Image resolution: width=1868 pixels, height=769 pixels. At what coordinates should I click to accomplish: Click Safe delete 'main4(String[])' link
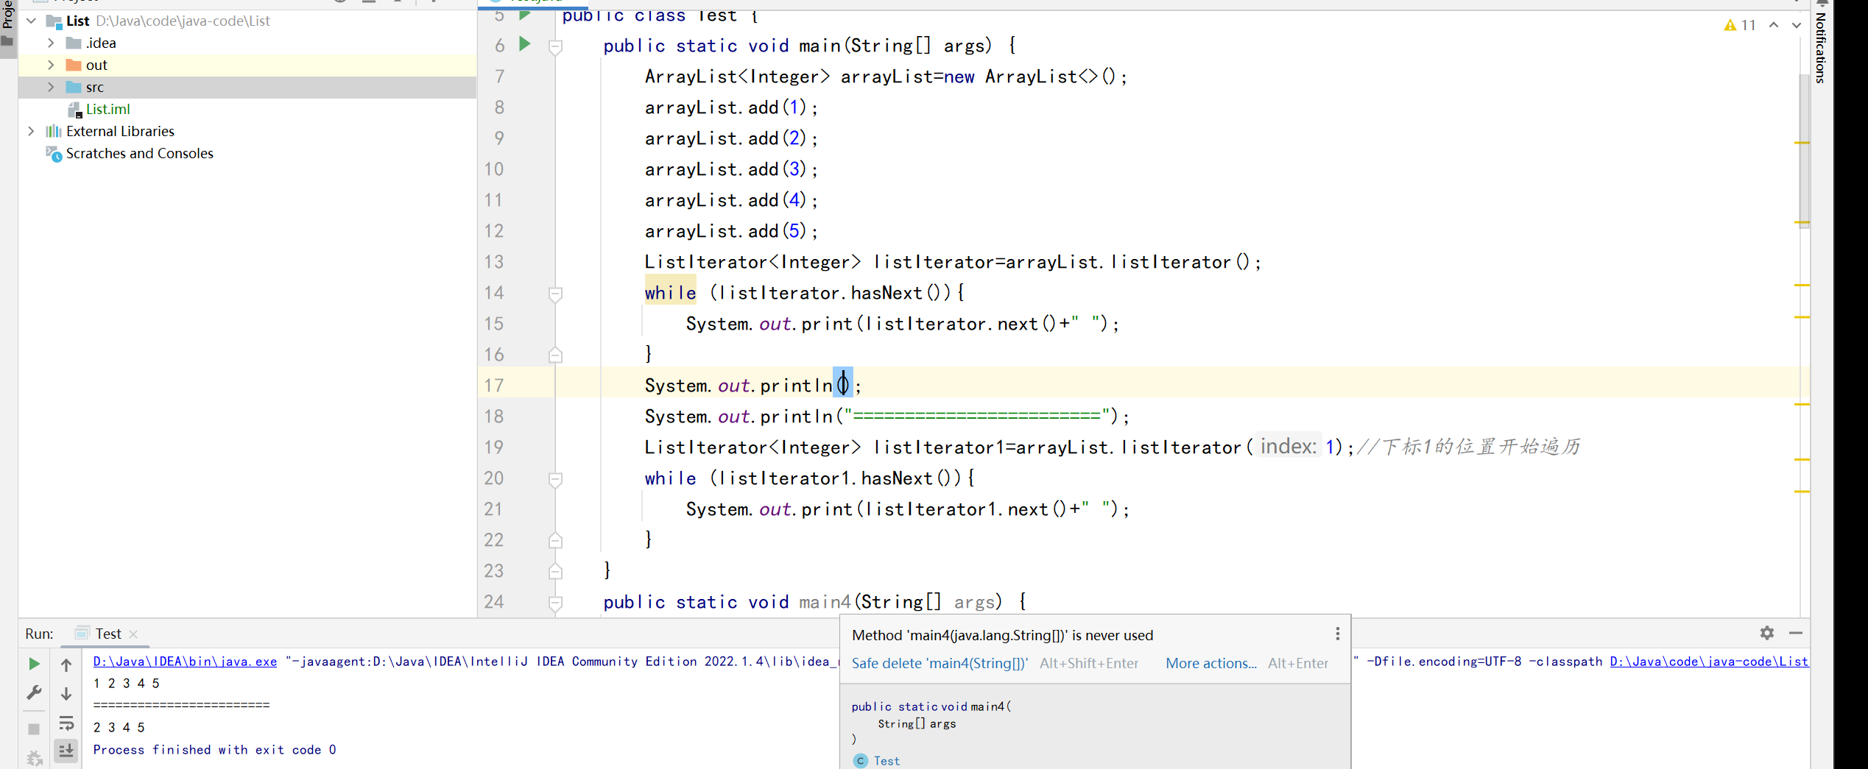[940, 663]
